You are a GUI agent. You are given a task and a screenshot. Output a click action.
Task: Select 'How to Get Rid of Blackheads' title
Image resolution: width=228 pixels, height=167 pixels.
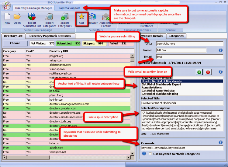[182, 81]
